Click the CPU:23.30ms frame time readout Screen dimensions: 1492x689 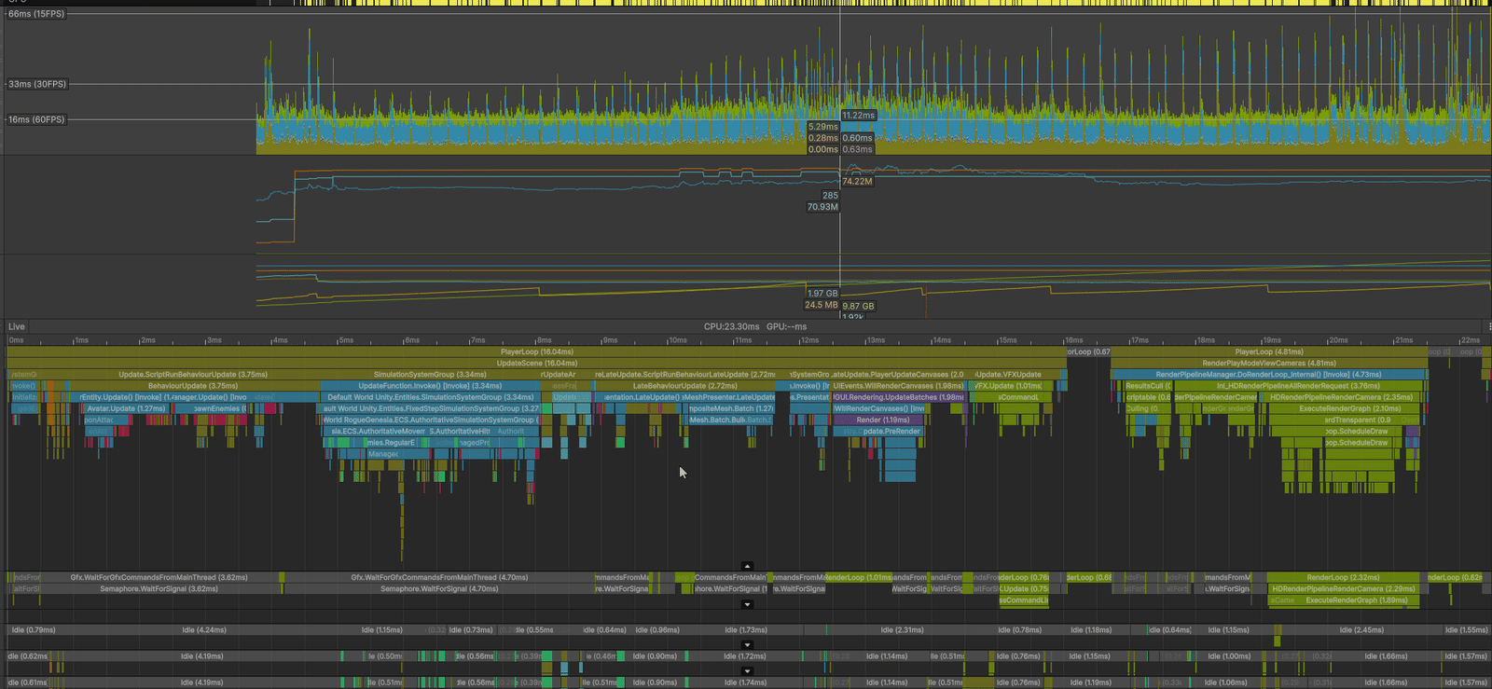click(x=731, y=326)
